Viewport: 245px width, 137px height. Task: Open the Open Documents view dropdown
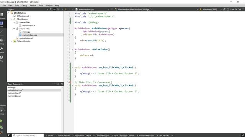(55, 84)
